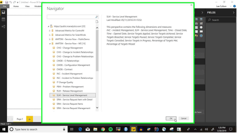Click the AMITSM - Service Now - WS database icon
The image size is (237, 133).
pyautogui.click(x=52, y=43)
